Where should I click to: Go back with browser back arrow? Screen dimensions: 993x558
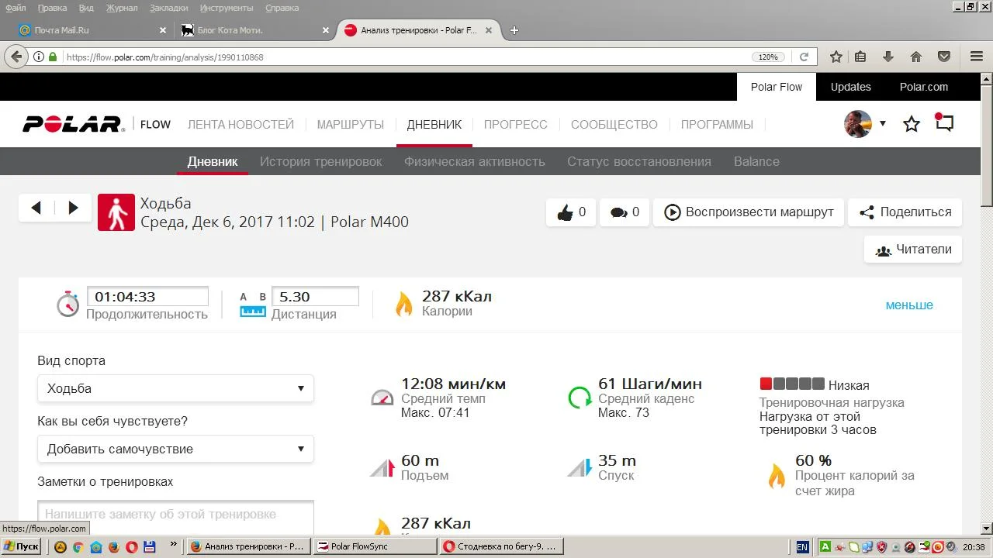(x=16, y=57)
